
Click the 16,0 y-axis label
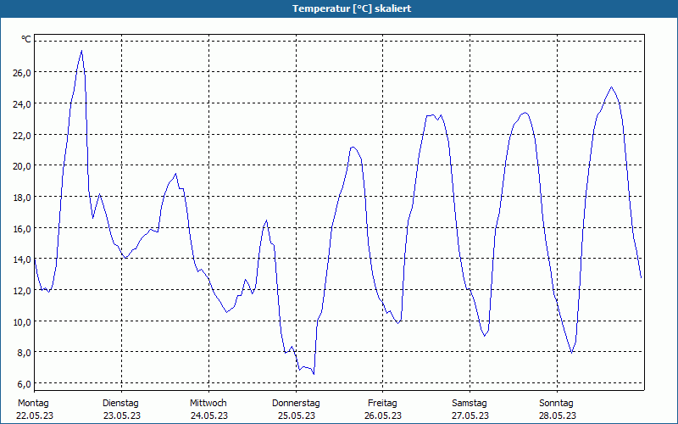(22, 228)
